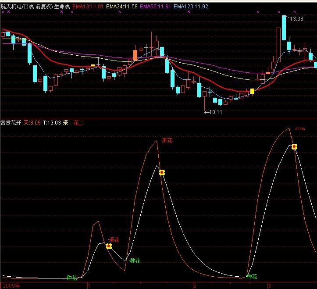Screen dimensions: 317x289
Task: Click the 航天机电 stock title
Action: click(x=12, y=7)
